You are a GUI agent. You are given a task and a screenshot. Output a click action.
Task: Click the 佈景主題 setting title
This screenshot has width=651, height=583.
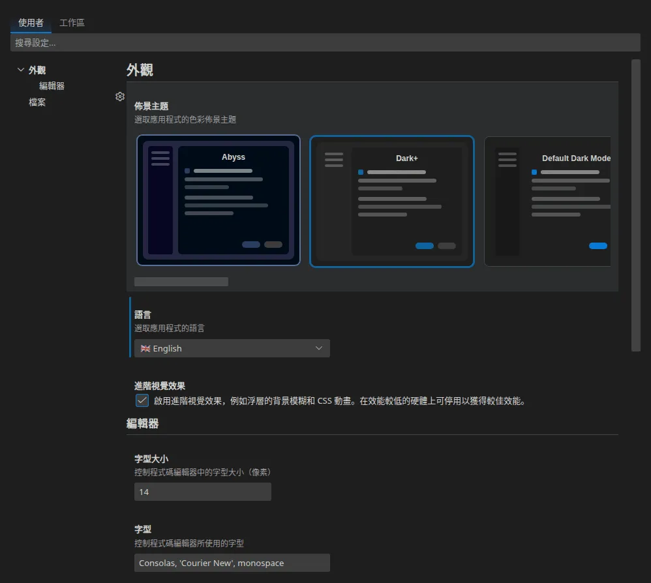pos(151,106)
